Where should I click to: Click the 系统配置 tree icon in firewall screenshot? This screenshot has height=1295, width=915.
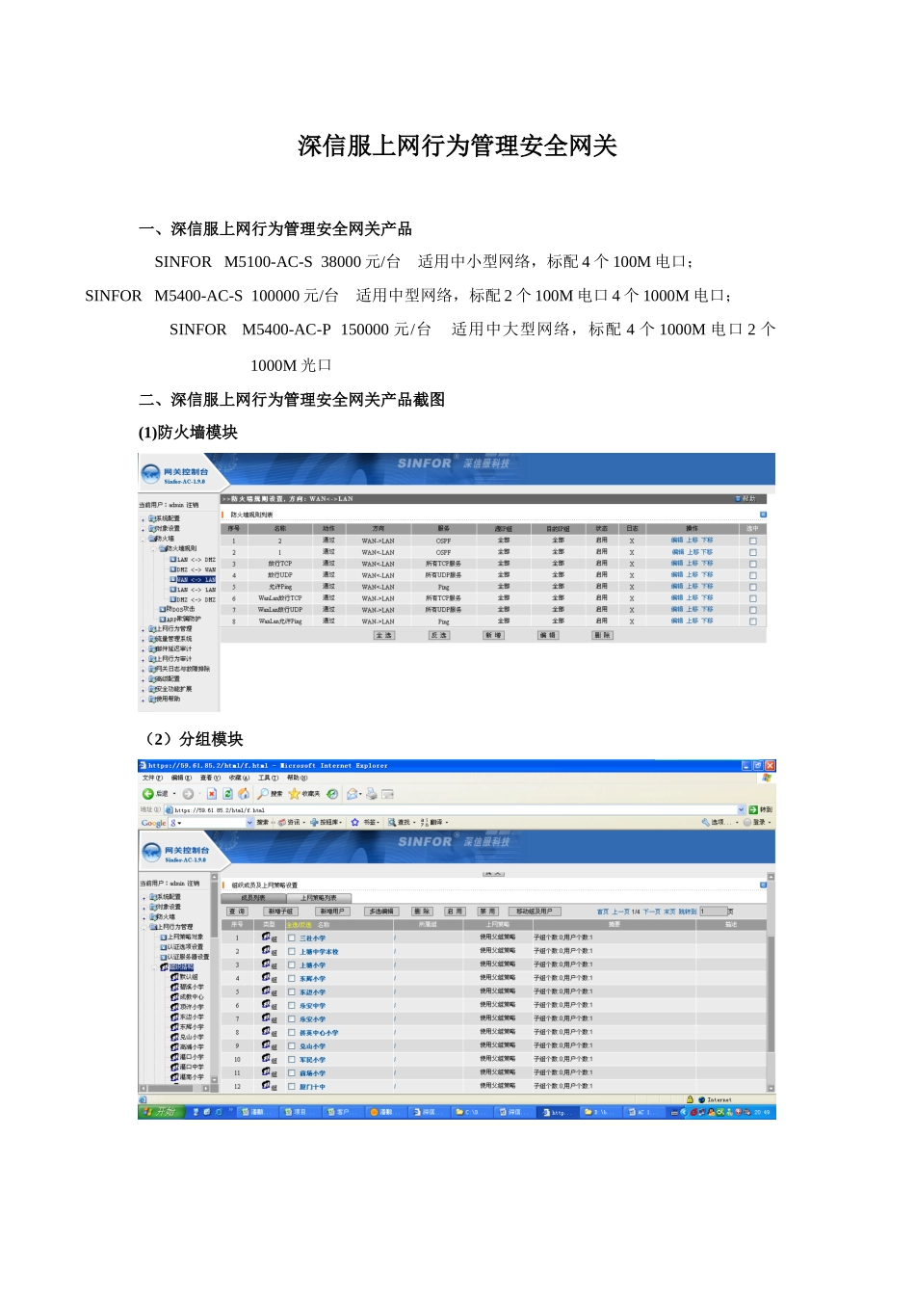click(x=152, y=518)
